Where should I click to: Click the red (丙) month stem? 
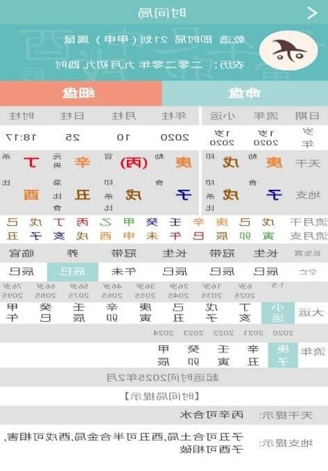click(134, 163)
